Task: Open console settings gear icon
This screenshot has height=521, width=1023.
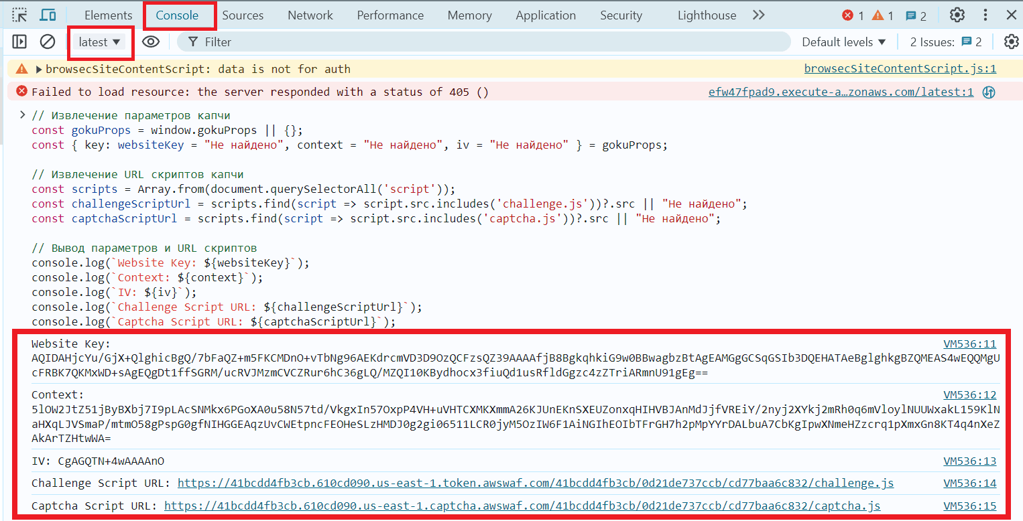Action: click(1011, 42)
